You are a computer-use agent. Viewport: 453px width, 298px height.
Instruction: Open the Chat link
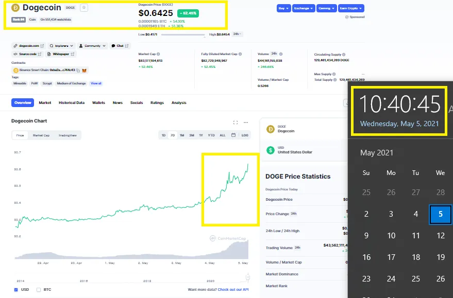pyautogui.click(x=120, y=46)
